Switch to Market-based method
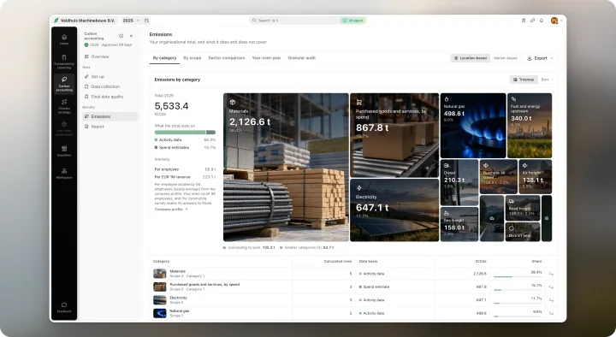 tap(506, 58)
